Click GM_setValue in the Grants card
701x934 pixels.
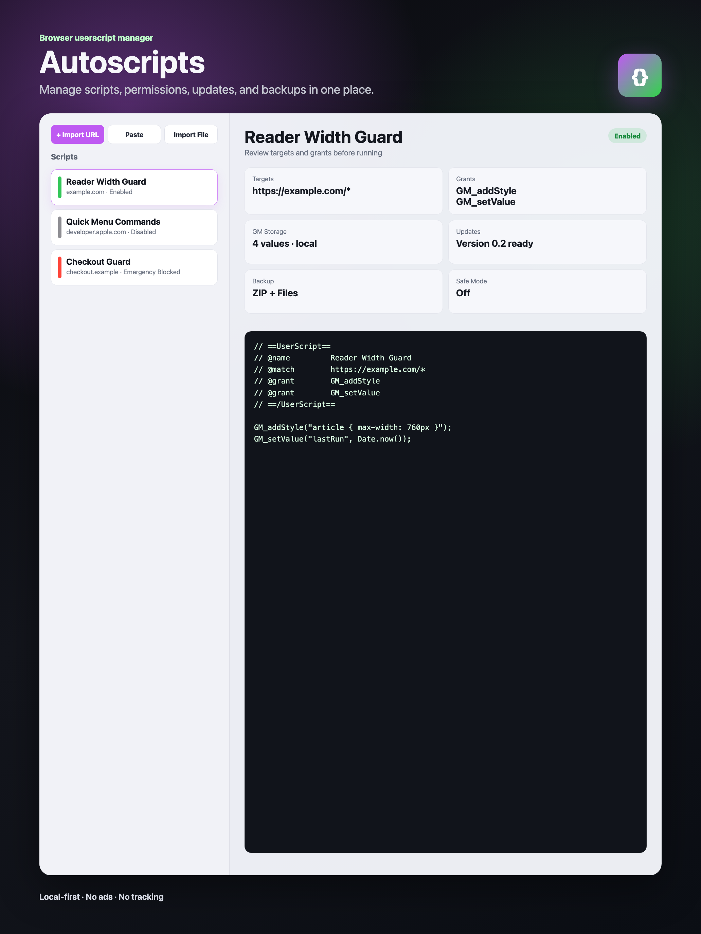(485, 202)
